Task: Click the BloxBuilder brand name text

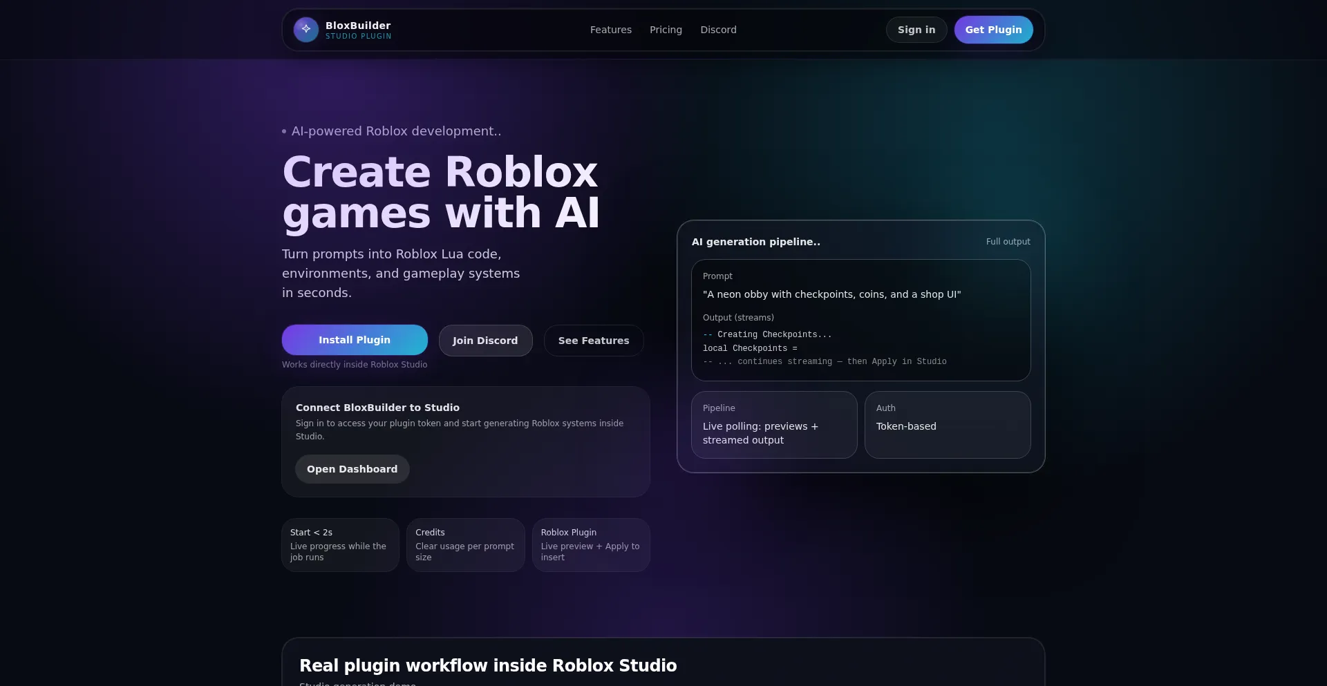Action: tap(358, 26)
